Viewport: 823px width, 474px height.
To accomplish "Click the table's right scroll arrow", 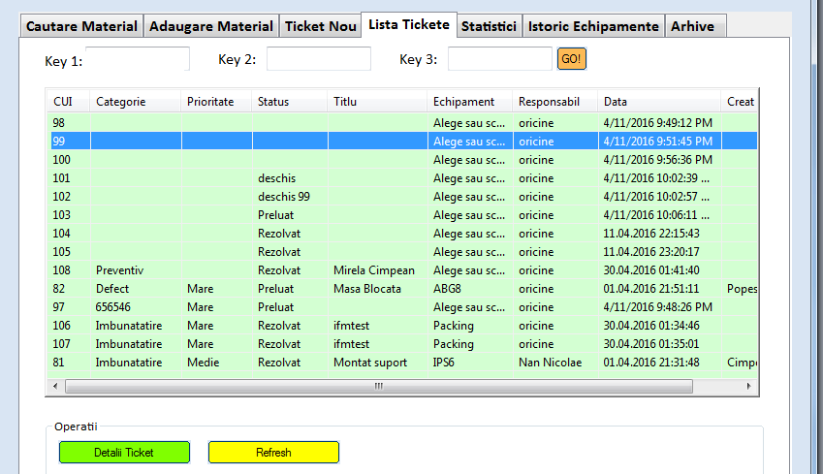I will (x=749, y=387).
